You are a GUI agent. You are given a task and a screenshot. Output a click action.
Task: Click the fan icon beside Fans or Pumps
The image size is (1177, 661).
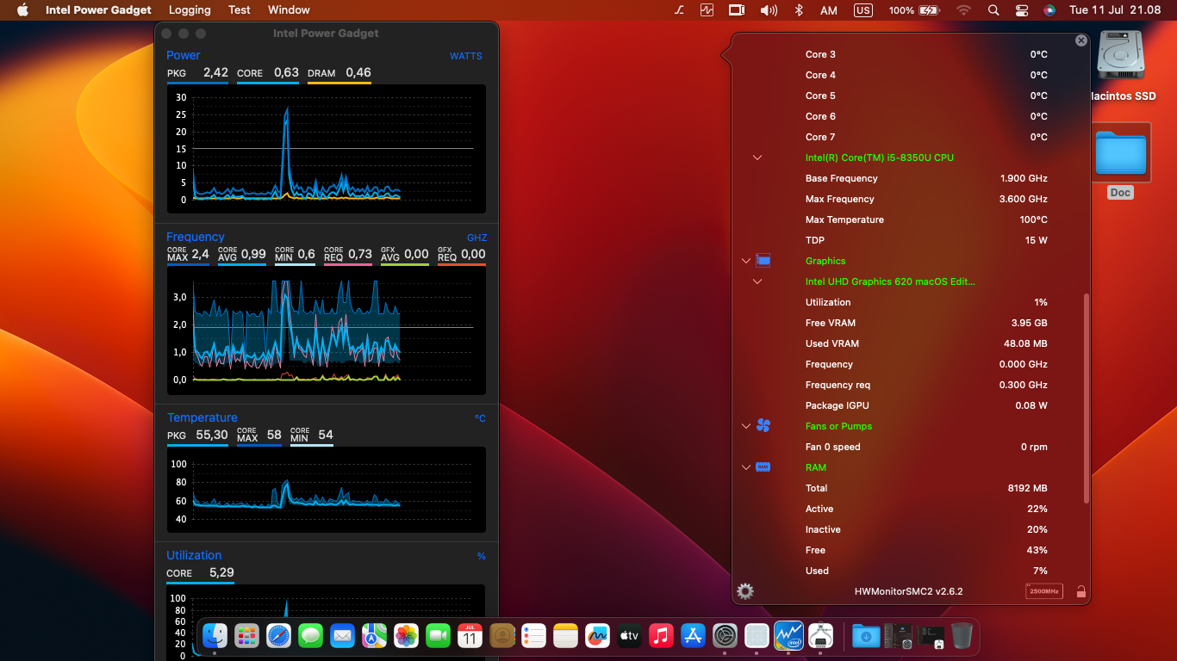click(x=762, y=425)
